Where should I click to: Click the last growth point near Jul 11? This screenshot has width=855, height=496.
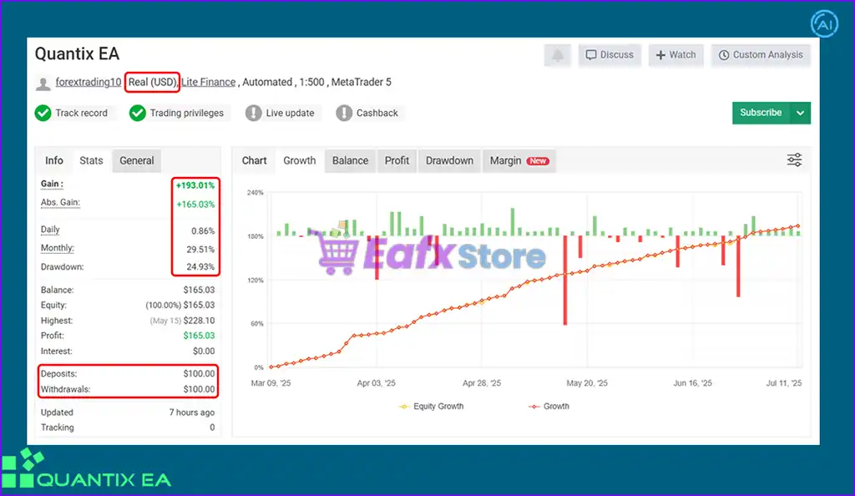798,225
